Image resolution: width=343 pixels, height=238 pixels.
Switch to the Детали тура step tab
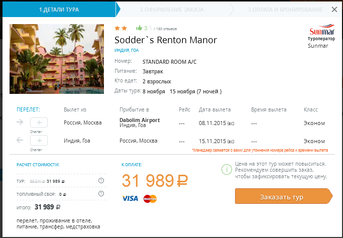pos(59,10)
